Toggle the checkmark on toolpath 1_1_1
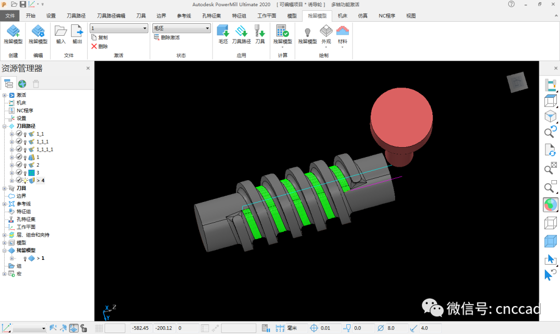The image size is (560, 334). point(19,141)
